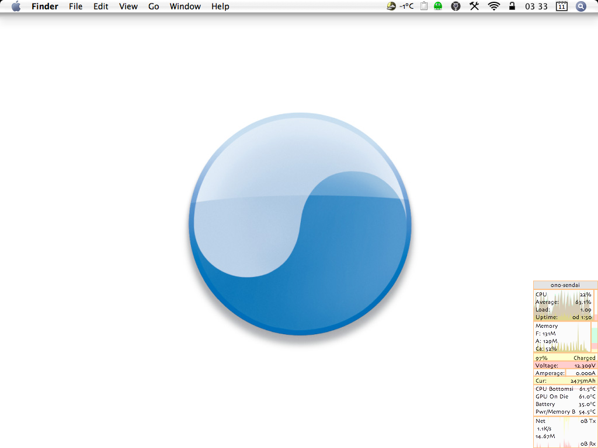Open the Wi-Fi status menu
This screenshot has width=598, height=448.
(x=494, y=6)
